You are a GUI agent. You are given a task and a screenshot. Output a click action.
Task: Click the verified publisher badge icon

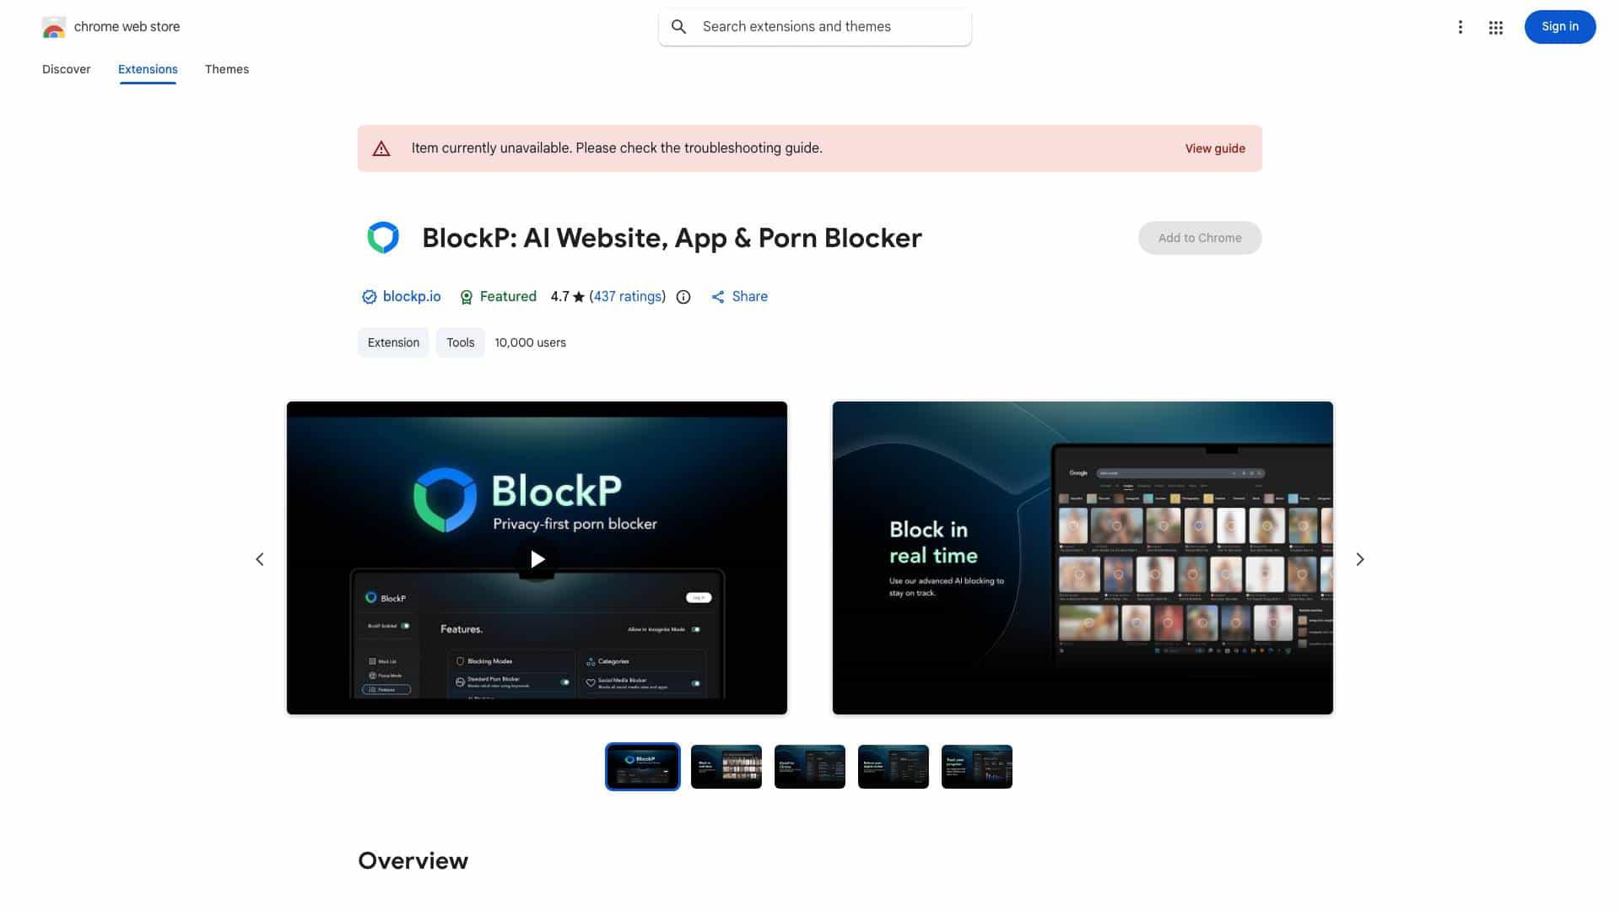tap(369, 297)
